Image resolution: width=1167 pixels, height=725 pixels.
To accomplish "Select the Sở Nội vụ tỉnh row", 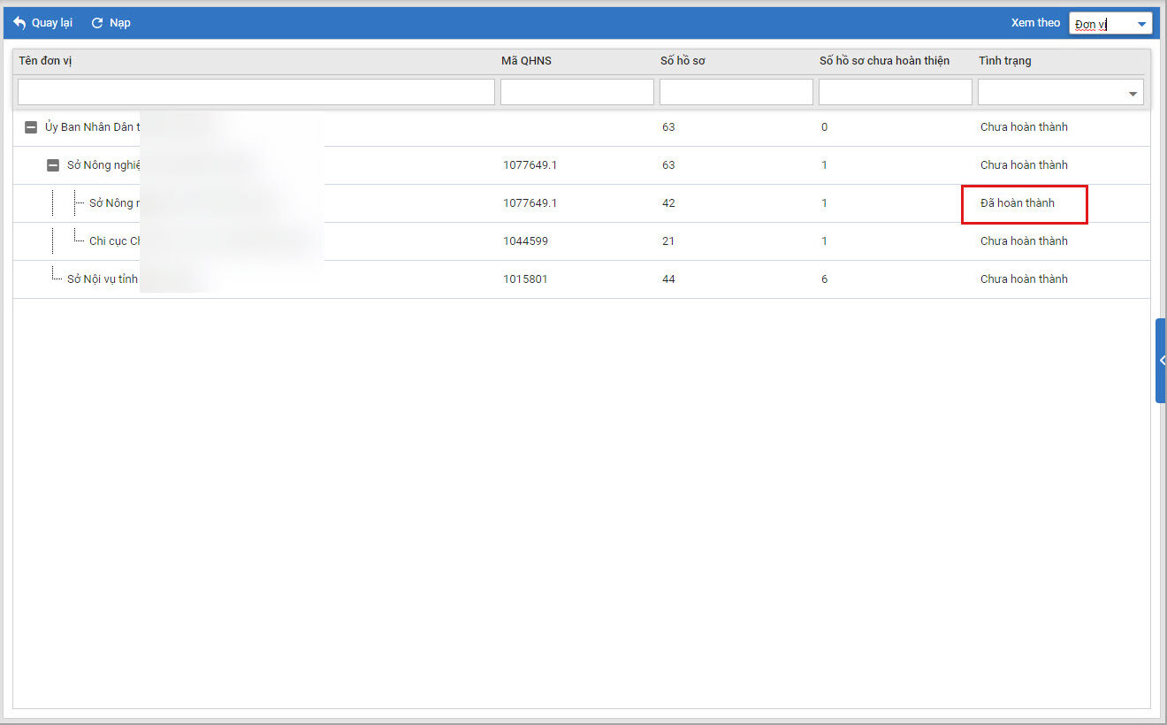I will 103,279.
